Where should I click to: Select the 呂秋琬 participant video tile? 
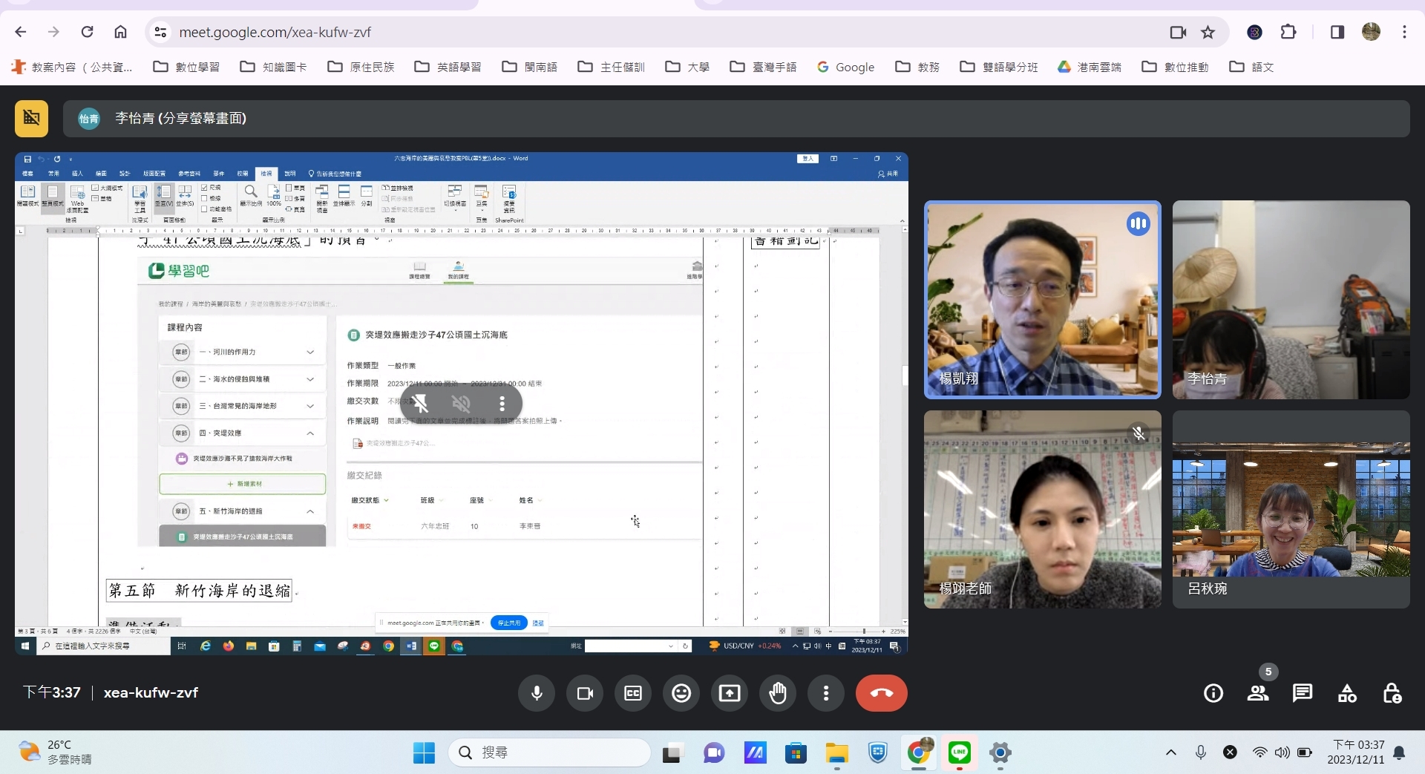(1291, 510)
